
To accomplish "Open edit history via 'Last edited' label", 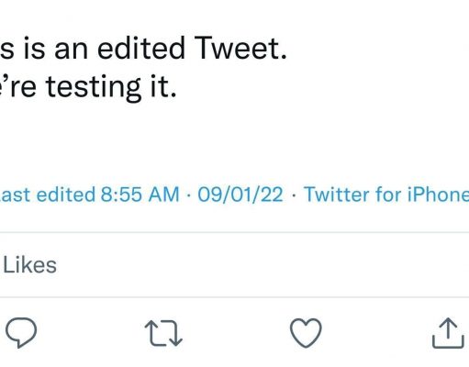I will point(47,195).
